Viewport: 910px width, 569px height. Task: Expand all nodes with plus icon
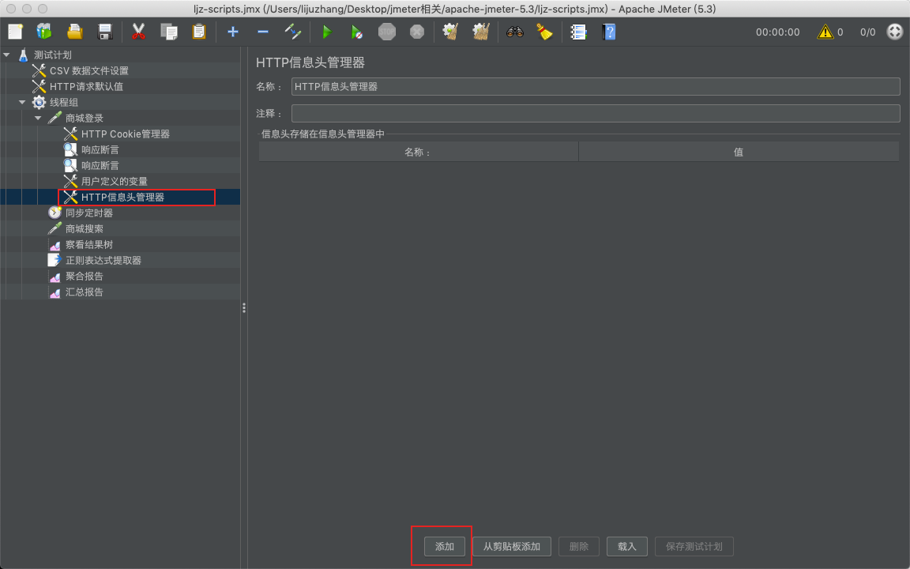(233, 32)
